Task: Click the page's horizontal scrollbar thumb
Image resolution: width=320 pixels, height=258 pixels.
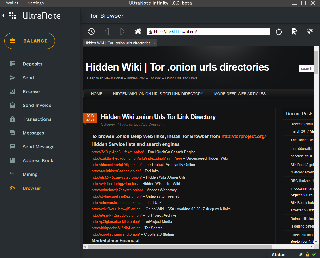Action: (x=180, y=246)
